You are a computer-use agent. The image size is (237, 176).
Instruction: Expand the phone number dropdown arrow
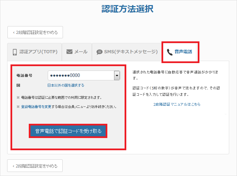click(x=117, y=75)
